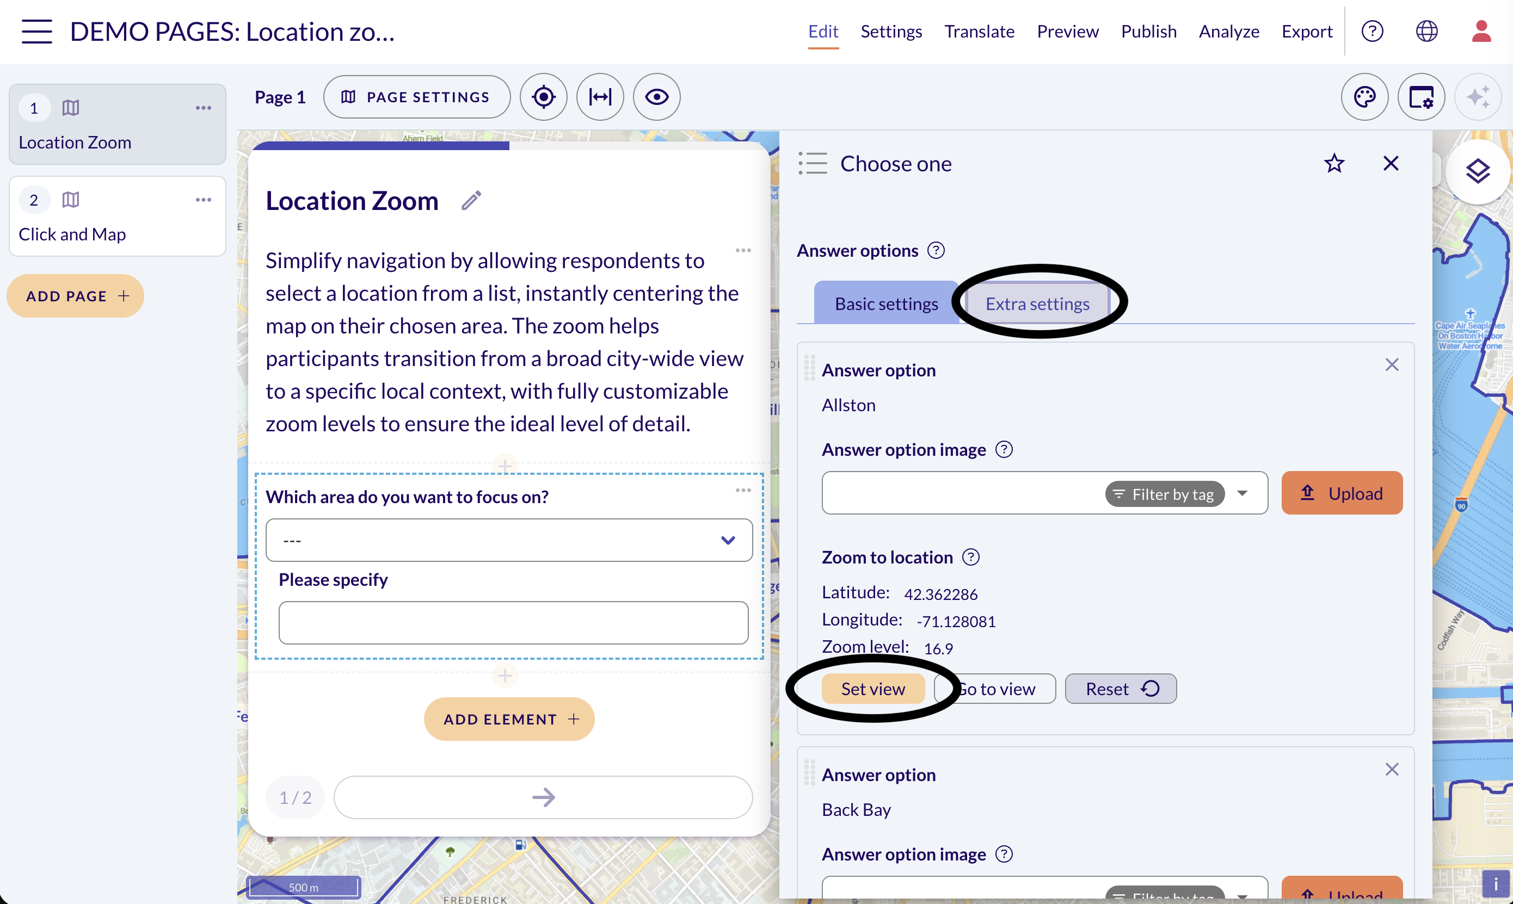Open description text block three-dot menu
This screenshot has width=1513, height=904.
(x=743, y=250)
